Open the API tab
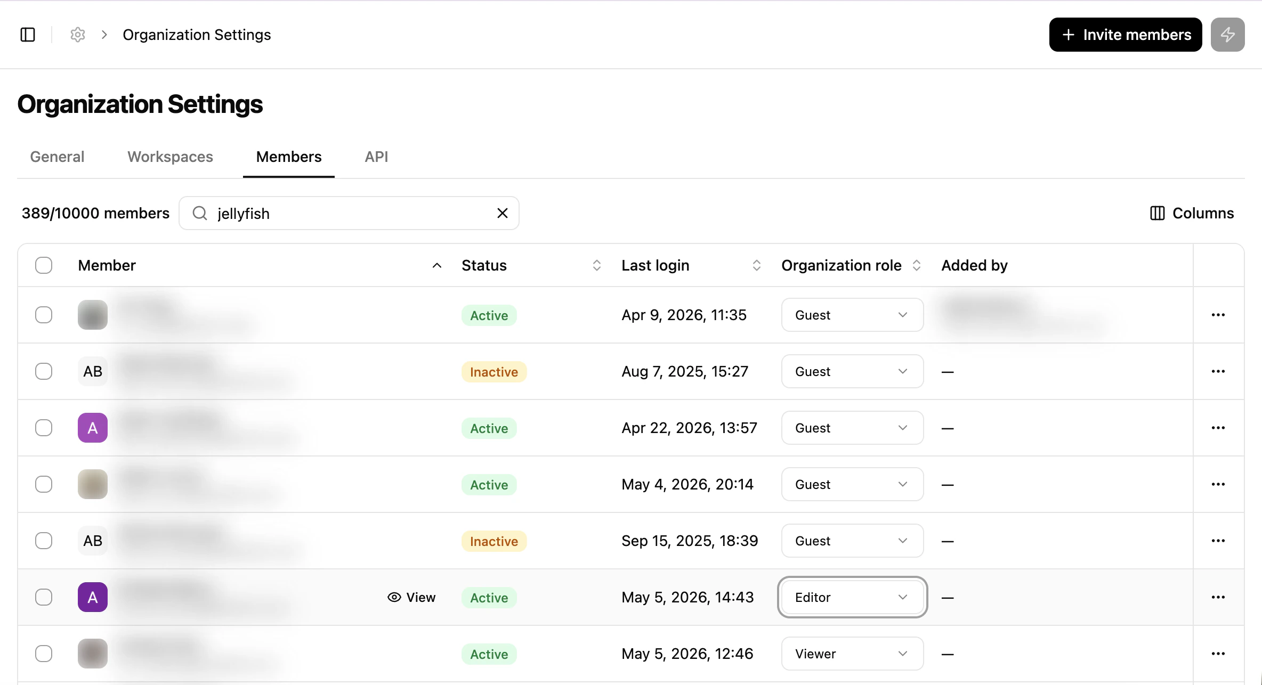The width and height of the screenshot is (1262, 685). 376,157
